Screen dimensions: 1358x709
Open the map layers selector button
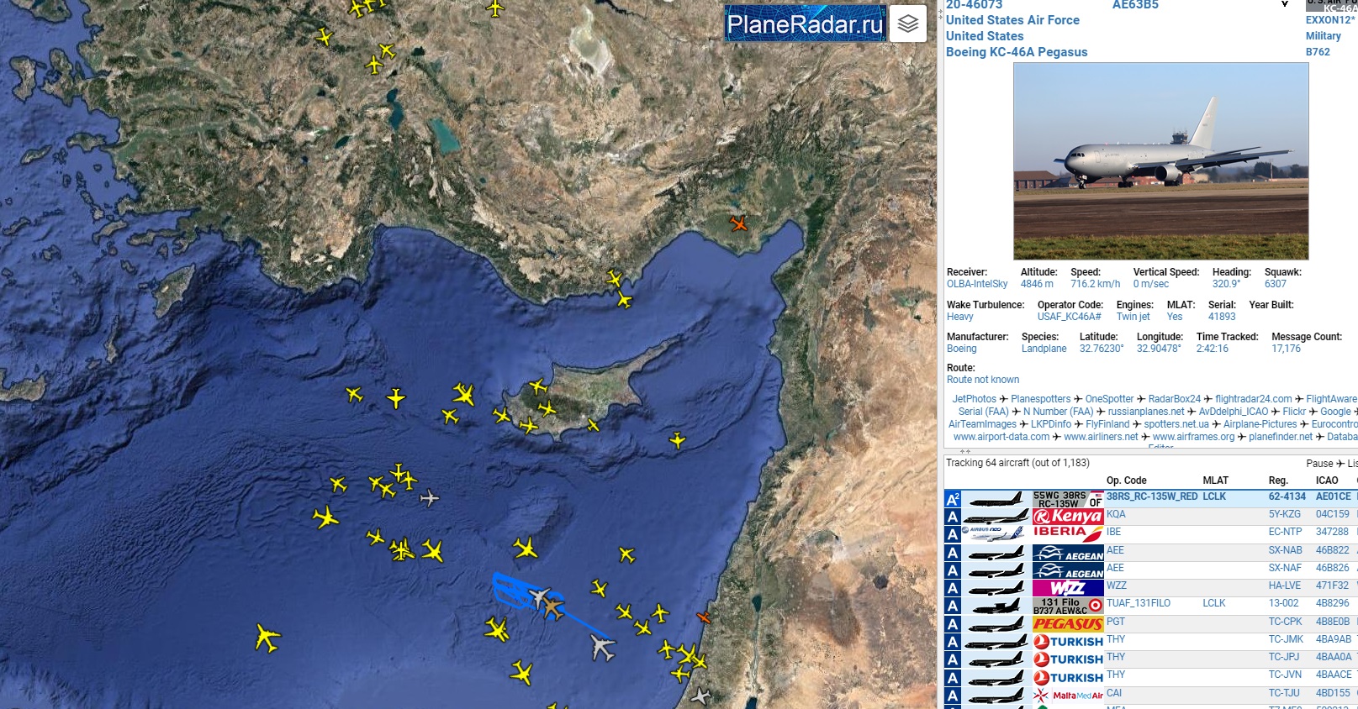tap(907, 24)
